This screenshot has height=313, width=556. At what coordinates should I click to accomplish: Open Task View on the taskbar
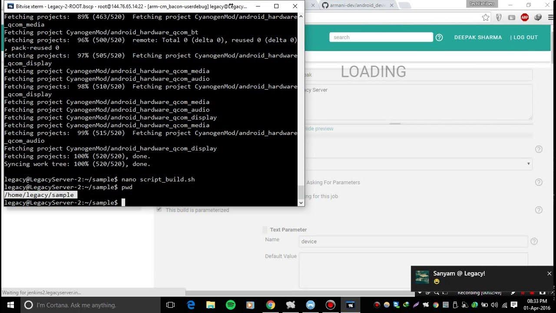coord(170,305)
